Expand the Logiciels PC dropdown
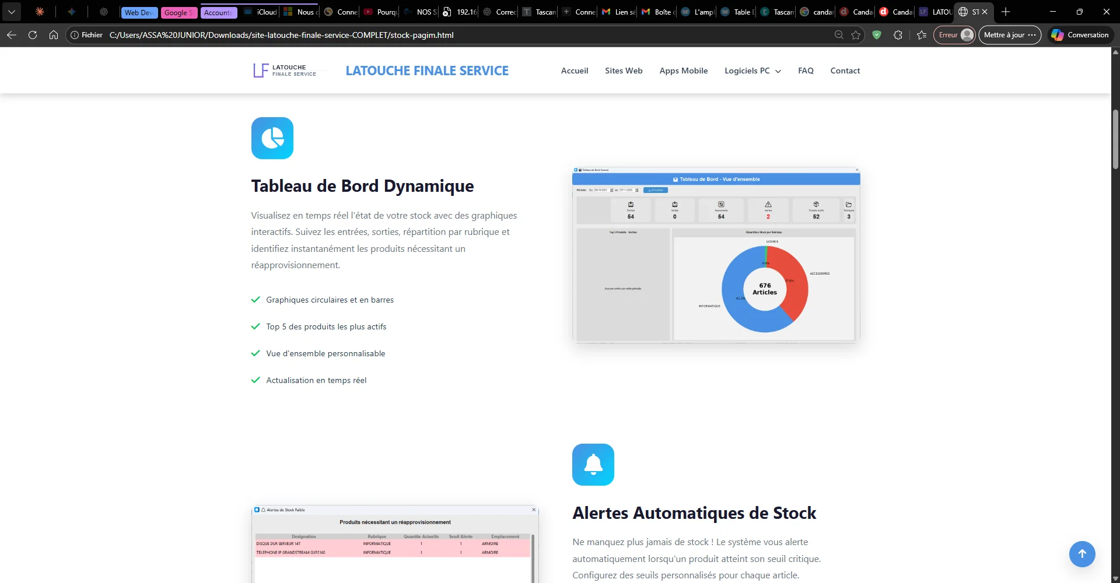 click(x=752, y=71)
